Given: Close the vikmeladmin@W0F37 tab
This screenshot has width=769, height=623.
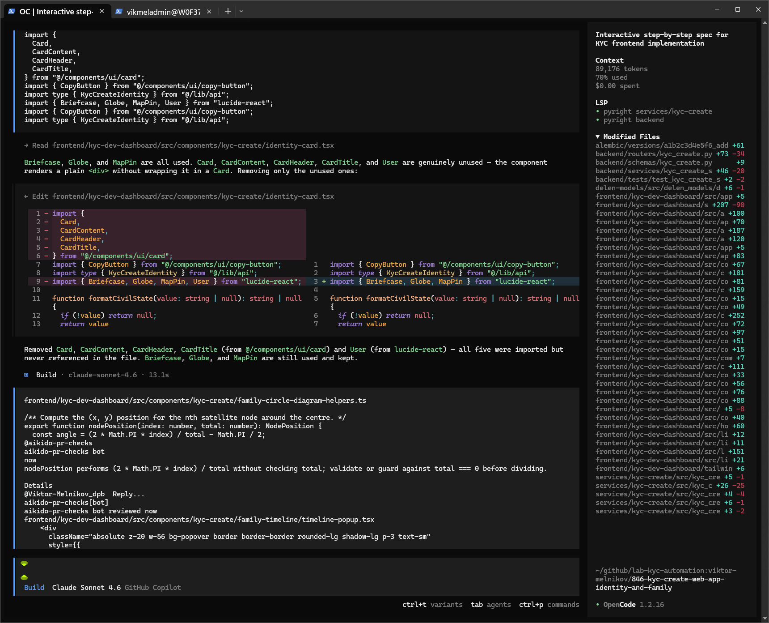Looking at the screenshot, I should pyautogui.click(x=209, y=12).
